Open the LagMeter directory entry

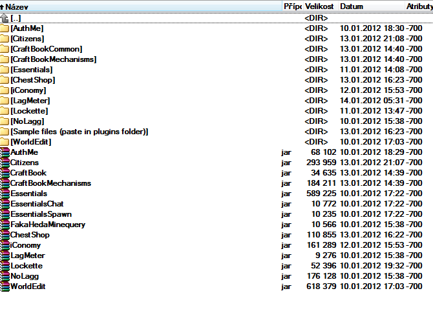[x=30, y=101]
